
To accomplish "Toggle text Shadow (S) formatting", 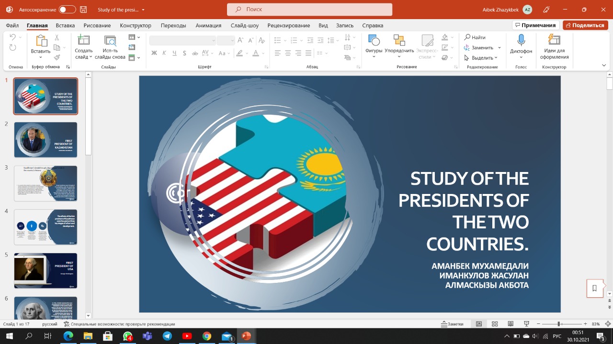I will pyautogui.click(x=185, y=53).
